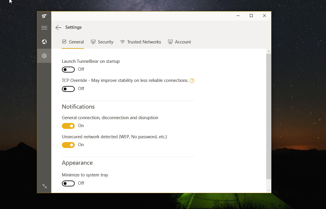326x209 pixels.
Task: Click the 'Unsecured network detected' label text
Action: click(114, 137)
